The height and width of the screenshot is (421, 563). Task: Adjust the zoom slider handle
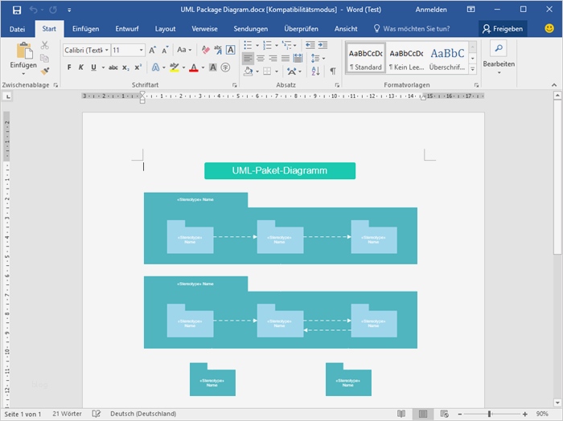[489, 414]
